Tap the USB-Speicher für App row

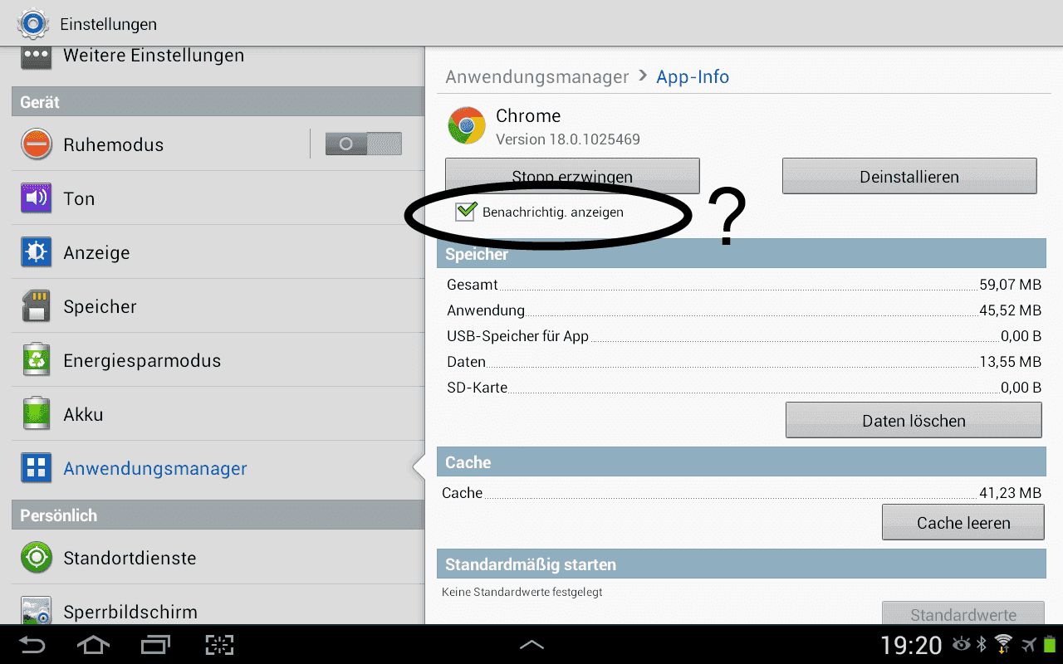pos(743,336)
